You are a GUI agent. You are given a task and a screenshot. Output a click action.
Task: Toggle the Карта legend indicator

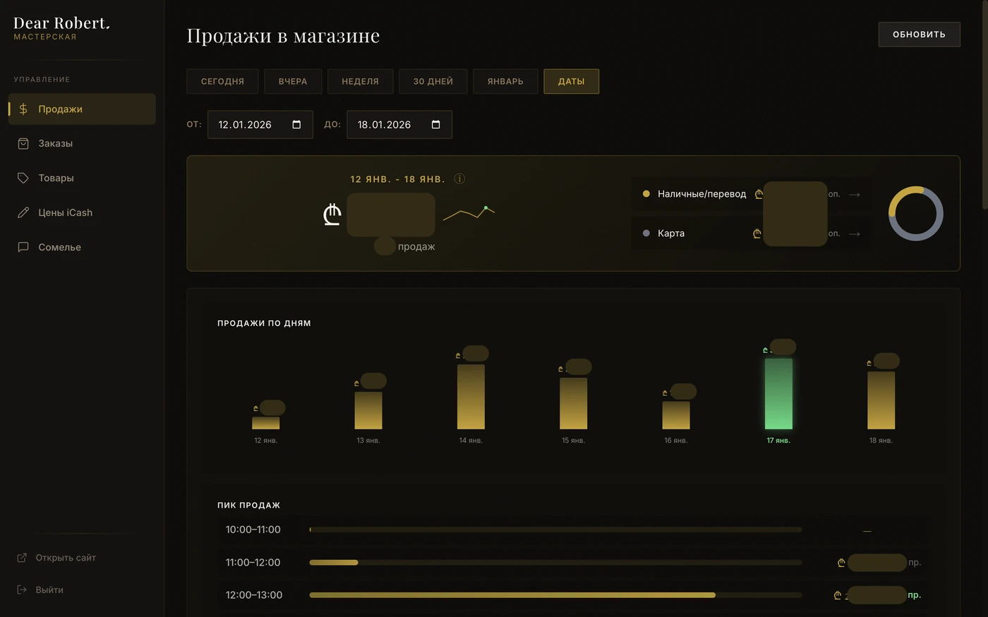[x=646, y=233]
